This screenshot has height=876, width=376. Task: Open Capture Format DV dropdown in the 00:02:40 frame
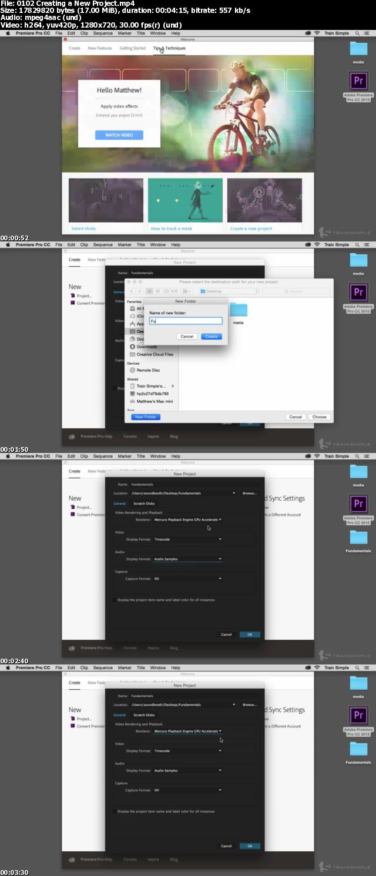[187, 579]
